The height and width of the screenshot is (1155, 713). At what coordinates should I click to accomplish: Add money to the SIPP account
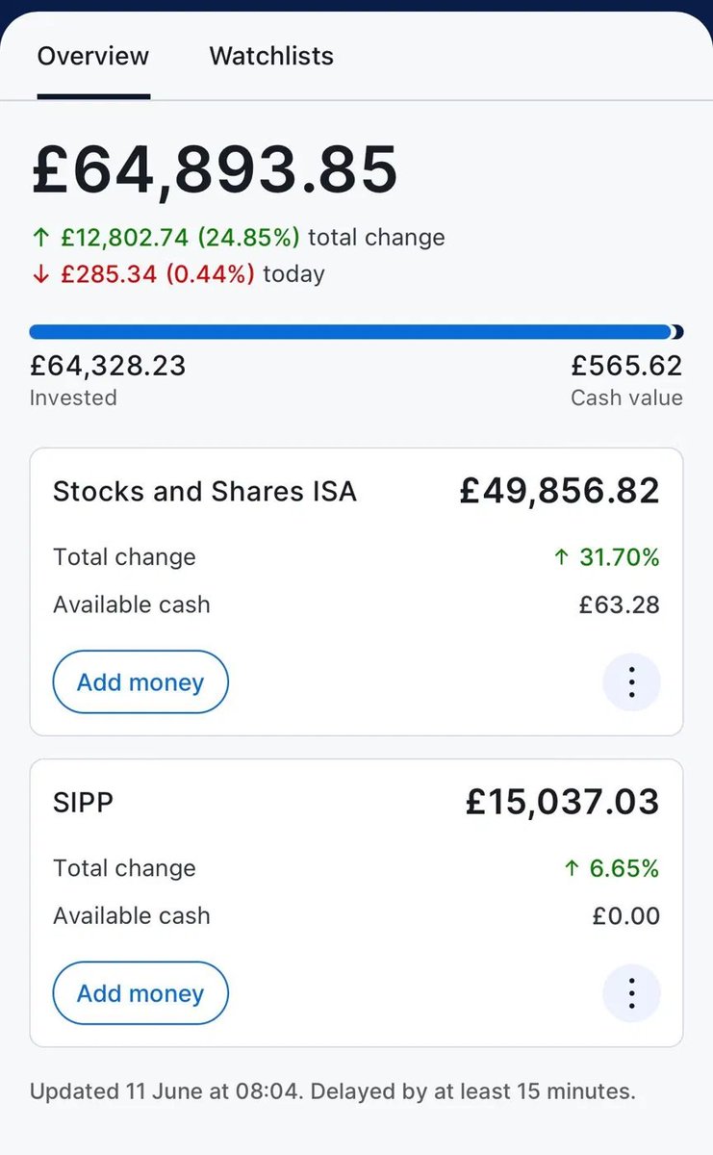[x=140, y=993]
